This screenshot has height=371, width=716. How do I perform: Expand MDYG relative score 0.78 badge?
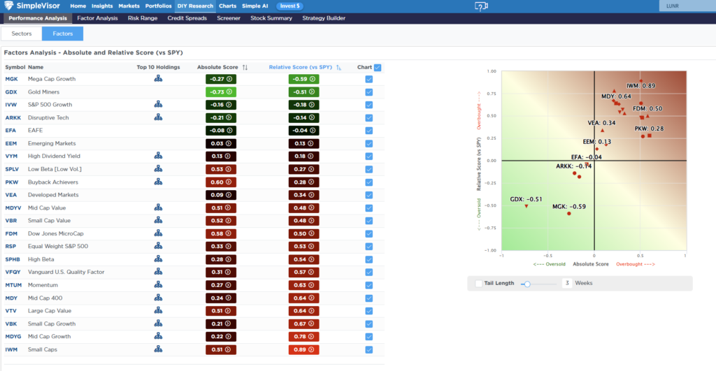[303, 336]
